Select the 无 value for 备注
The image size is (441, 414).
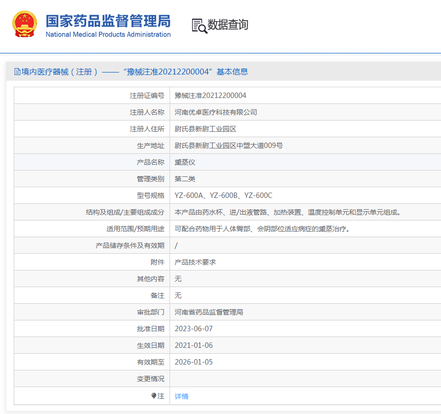tap(178, 295)
